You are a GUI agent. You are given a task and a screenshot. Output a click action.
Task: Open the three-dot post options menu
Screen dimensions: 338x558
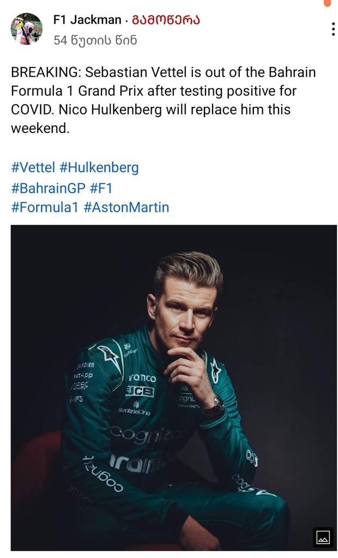click(333, 29)
